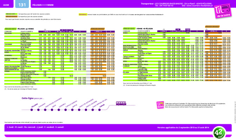Click the PÉLUSSIN ↔ VIENNE title in the header
Image resolution: width=236 pixels, height=140 pixels.
(x=43, y=5)
